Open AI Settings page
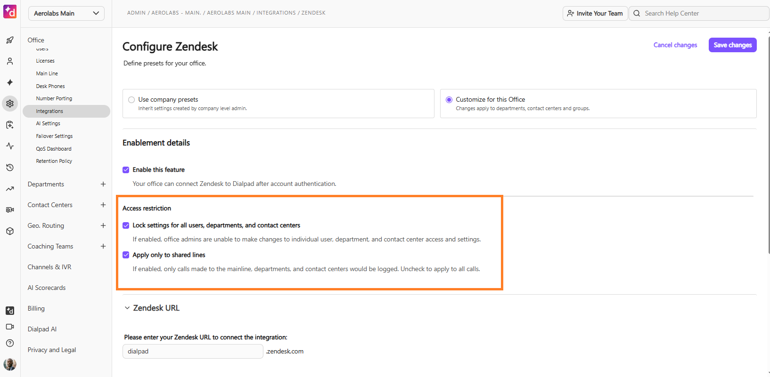The image size is (770, 377). click(48, 123)
